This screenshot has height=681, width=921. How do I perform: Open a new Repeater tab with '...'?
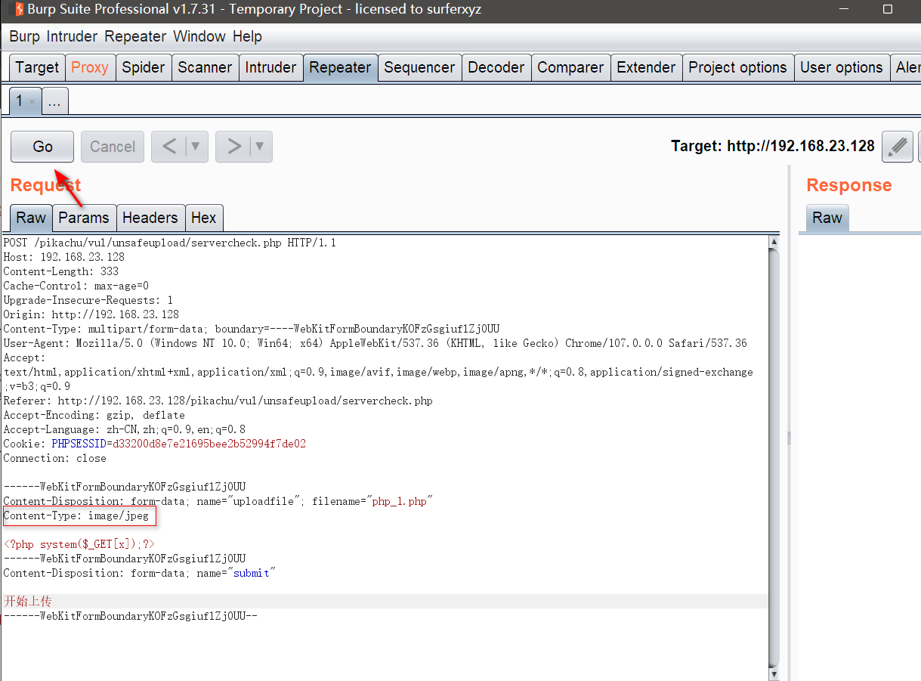[x=54, y=101]
